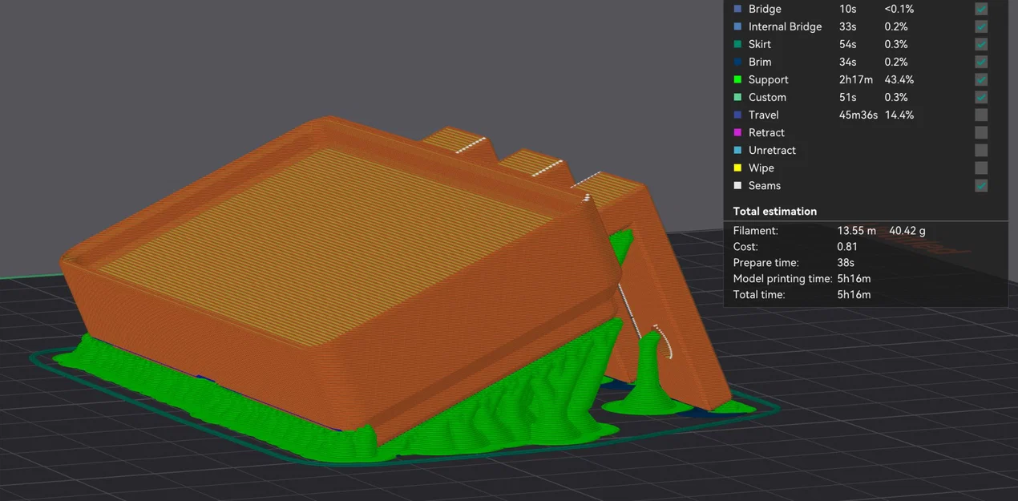Select the Retract label in legend
Viewport: 1018px width, 501px height.
pyautogui.click(x=766, y=132)
